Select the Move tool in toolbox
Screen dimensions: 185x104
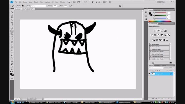[x=12, y=12]
